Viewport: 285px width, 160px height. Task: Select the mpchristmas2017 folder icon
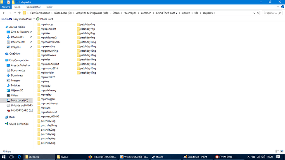[39, 42]
